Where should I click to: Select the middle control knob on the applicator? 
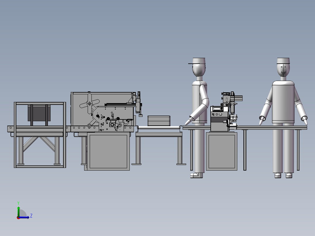point(217,114)
